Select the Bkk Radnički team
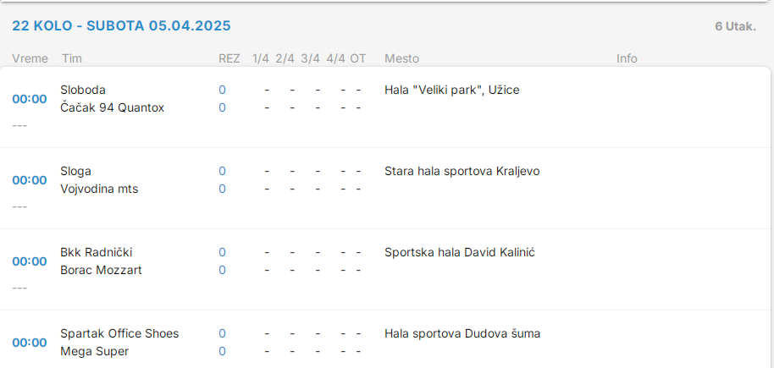Viewport: 774px width, 368px height. [97, 252]
